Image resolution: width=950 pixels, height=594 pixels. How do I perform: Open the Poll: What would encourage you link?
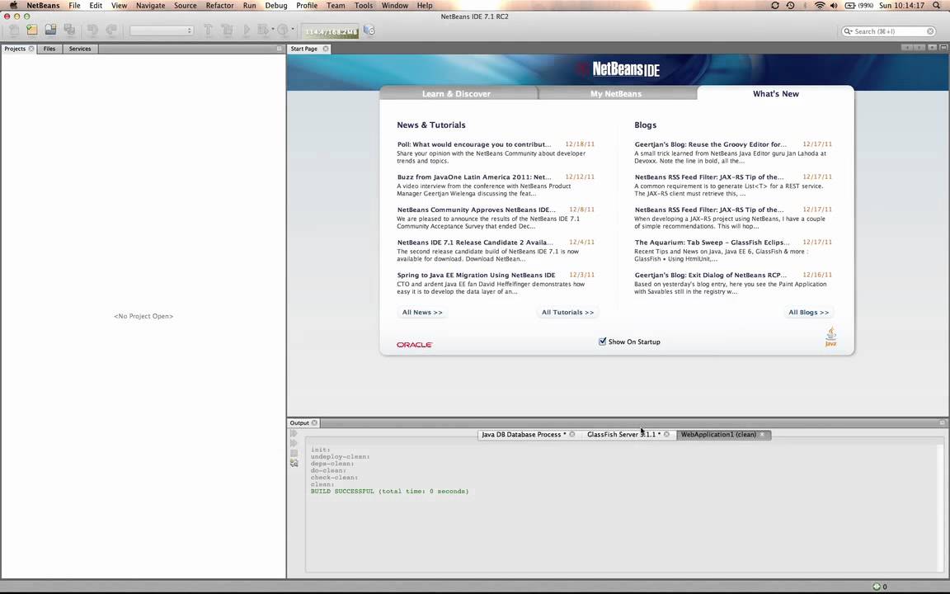click(474, 144)
